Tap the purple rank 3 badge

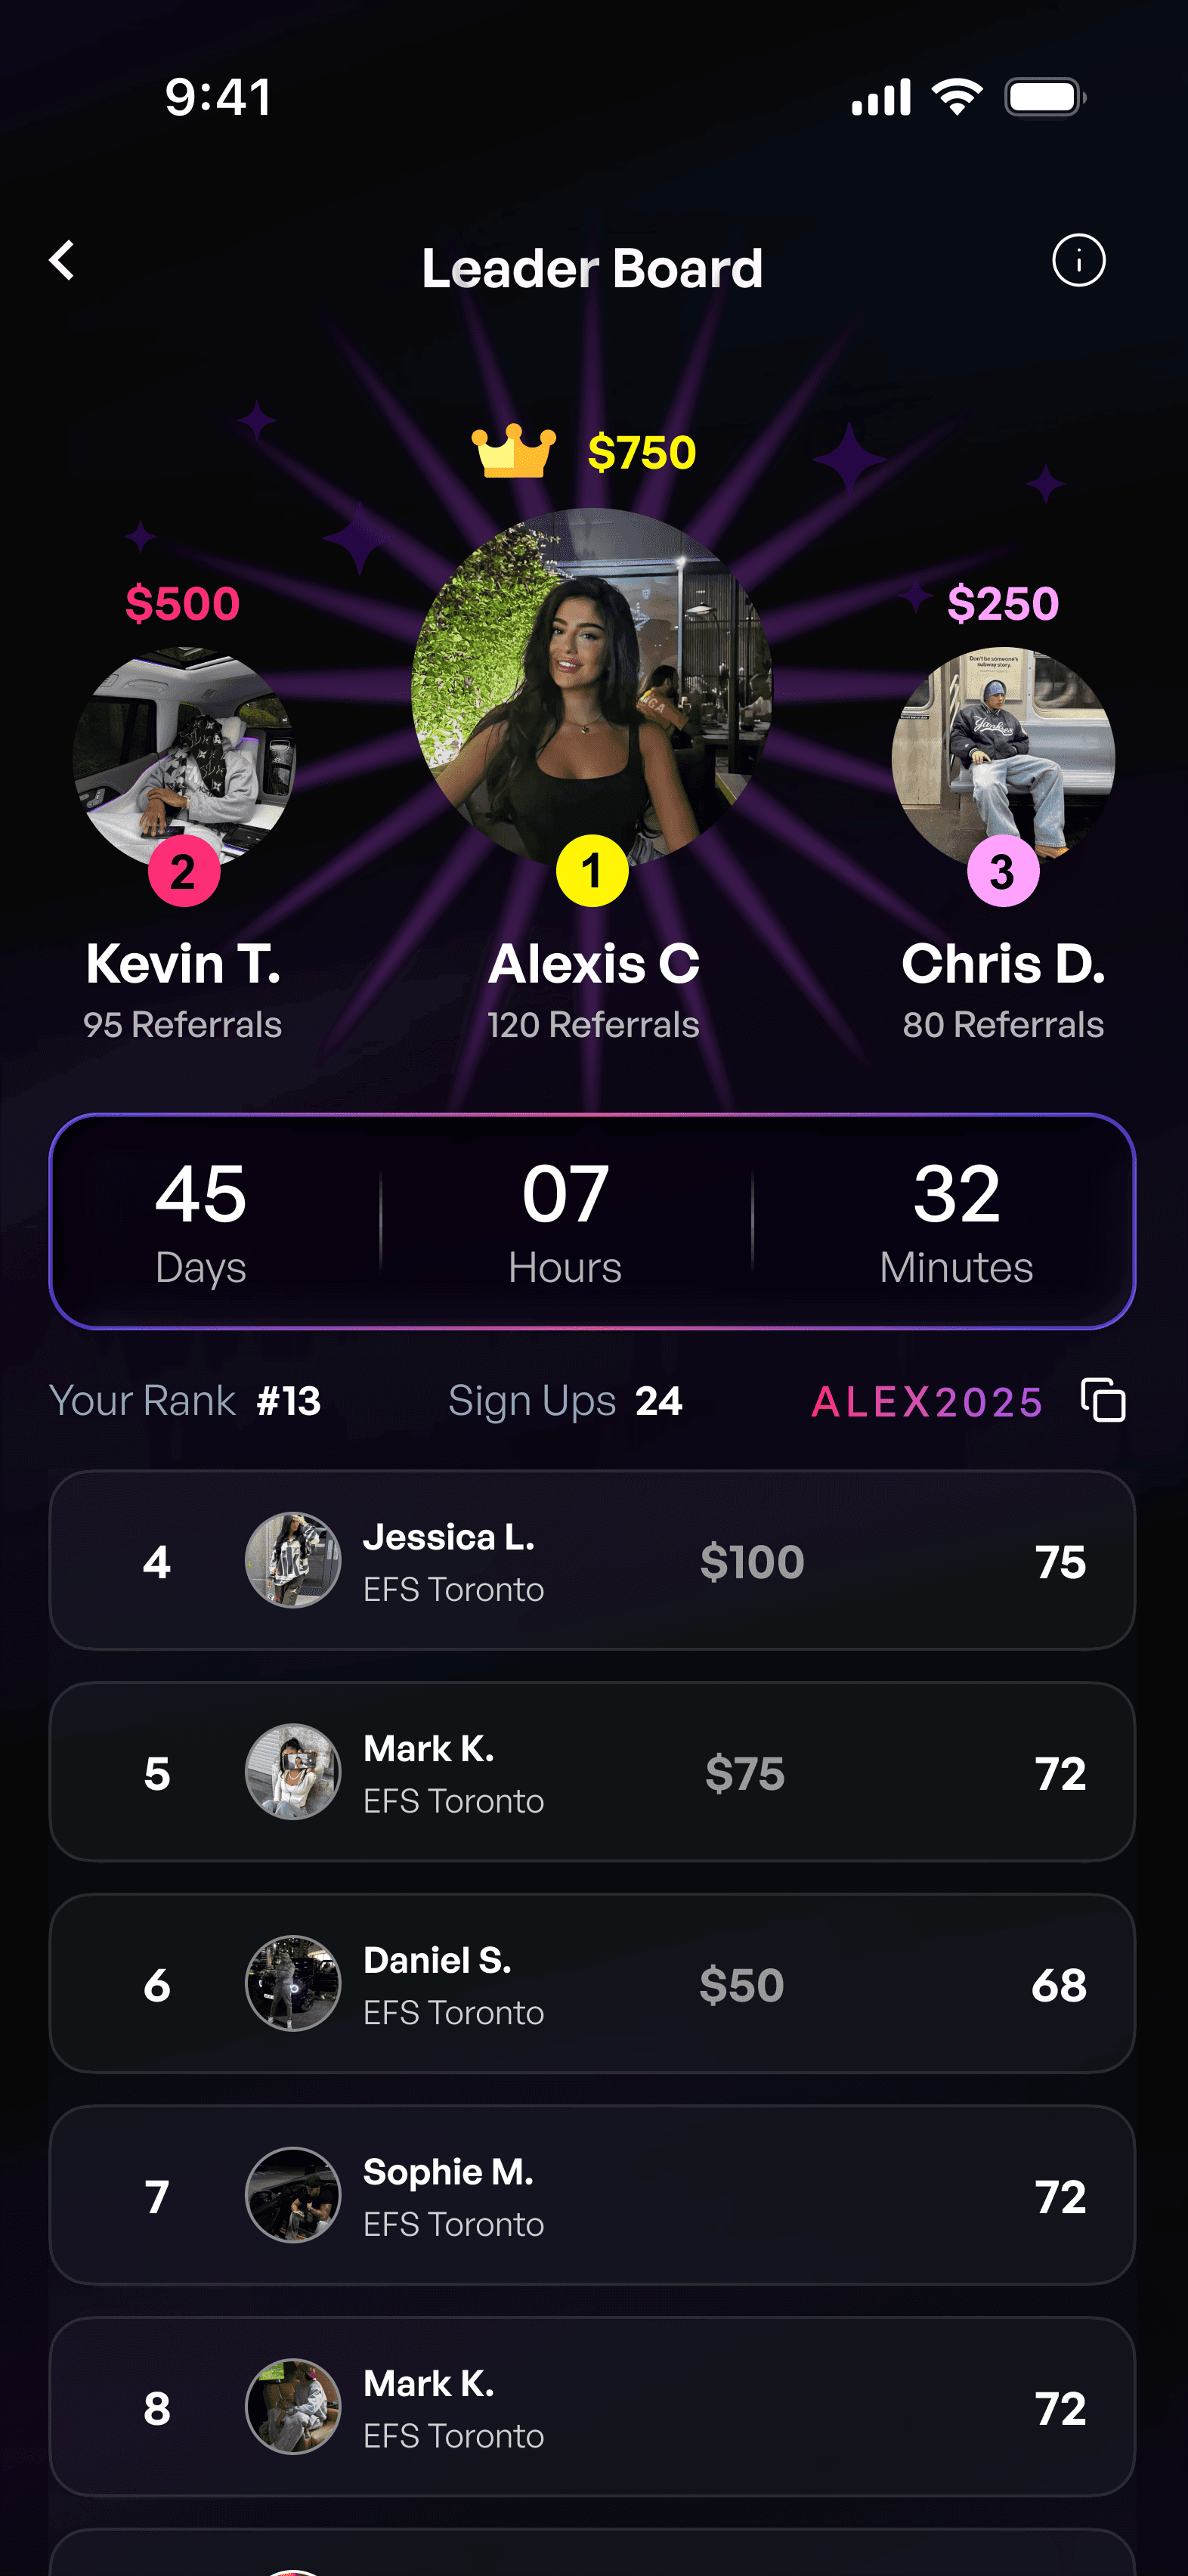(x=1003, y=871)
